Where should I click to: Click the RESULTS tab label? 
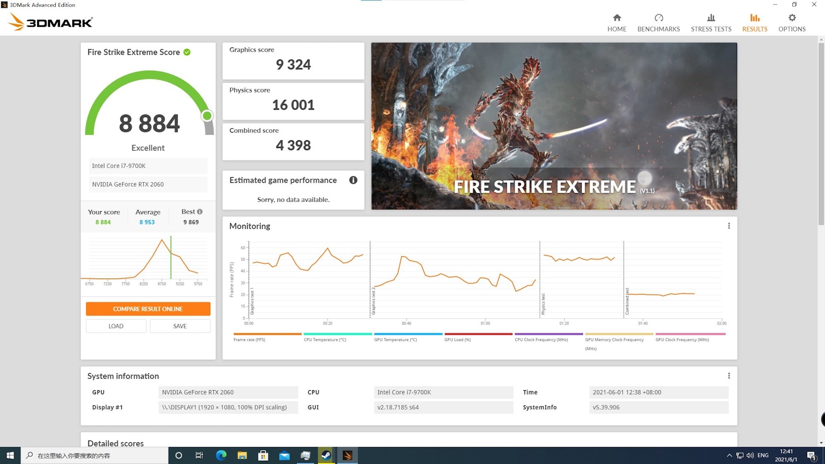tap(755, 29)
